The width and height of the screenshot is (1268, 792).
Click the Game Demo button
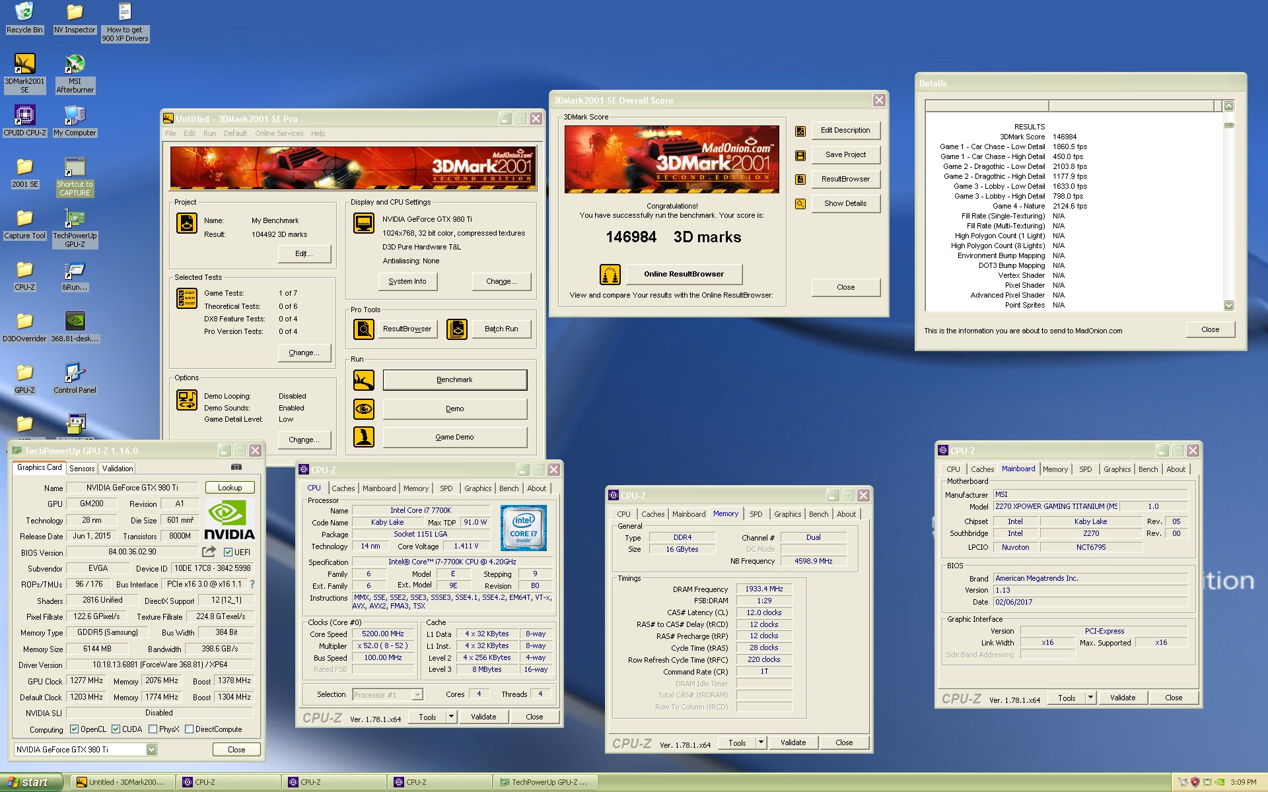[455, 437]
